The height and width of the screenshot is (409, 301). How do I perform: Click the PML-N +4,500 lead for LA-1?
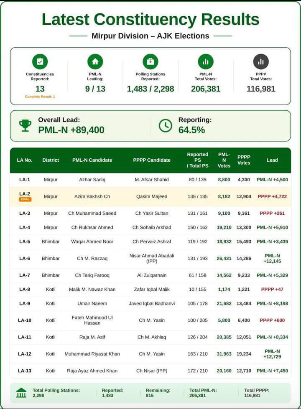click(272, 180)
